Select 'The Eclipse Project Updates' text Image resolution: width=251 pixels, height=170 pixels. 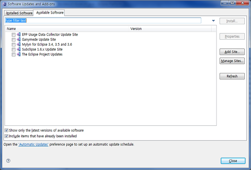coord(42,54)
